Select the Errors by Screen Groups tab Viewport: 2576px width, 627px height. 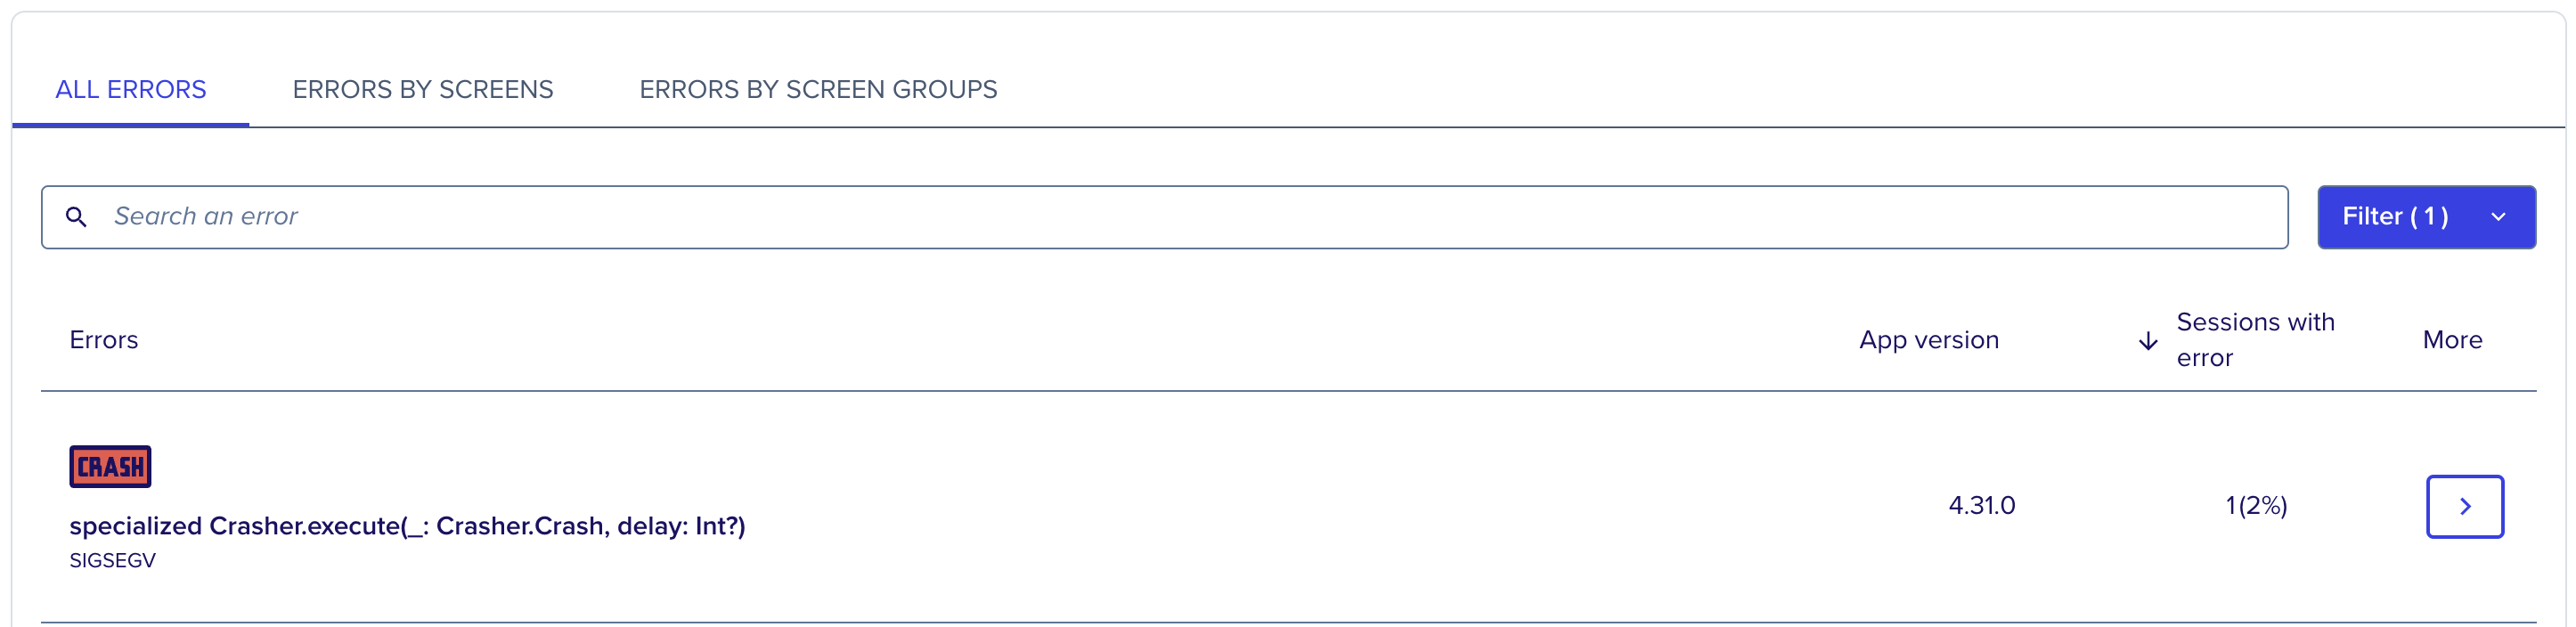818,90
